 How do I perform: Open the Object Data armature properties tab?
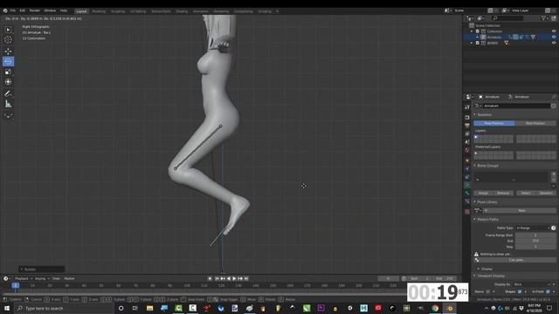467,185
